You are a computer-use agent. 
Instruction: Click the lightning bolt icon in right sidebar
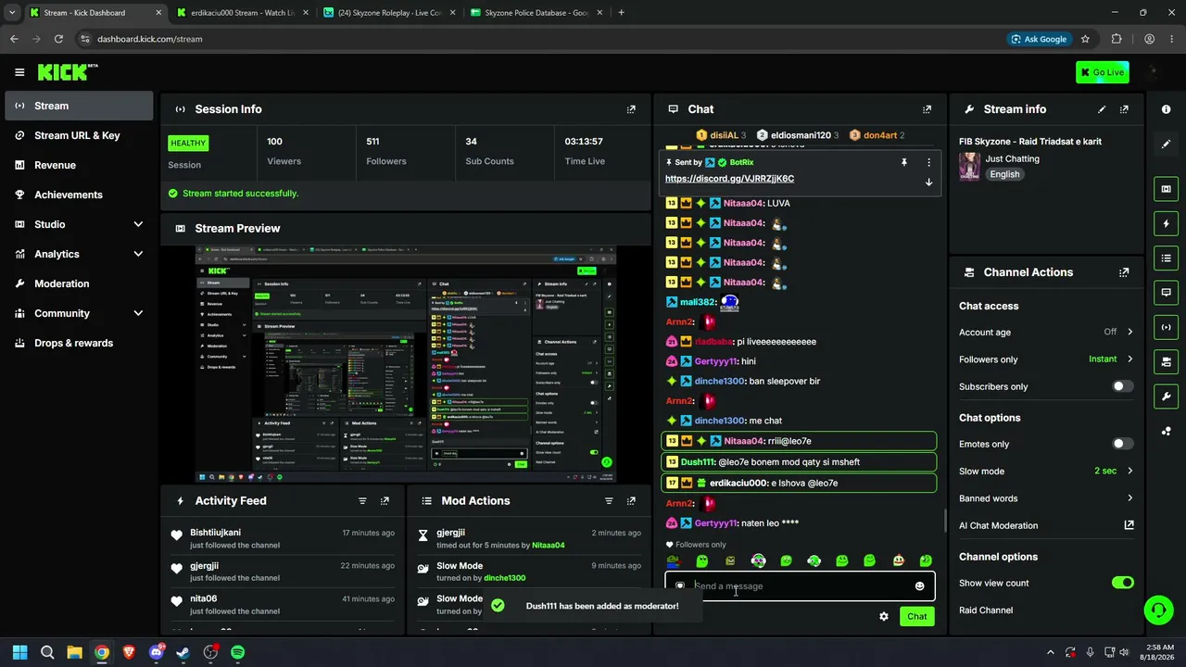(1166, 223)
